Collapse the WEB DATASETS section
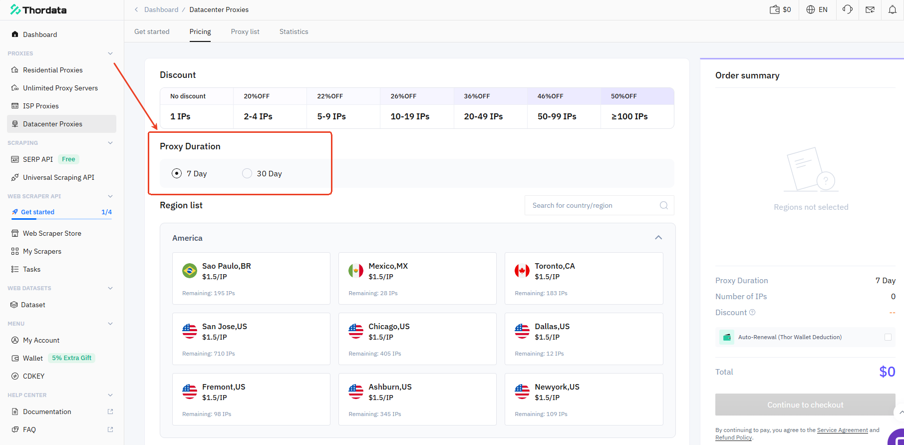 110,288
